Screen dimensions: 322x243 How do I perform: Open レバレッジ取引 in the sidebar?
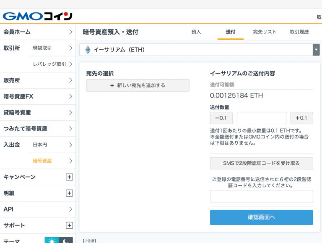pyautogui.click(x=49, y=64)
